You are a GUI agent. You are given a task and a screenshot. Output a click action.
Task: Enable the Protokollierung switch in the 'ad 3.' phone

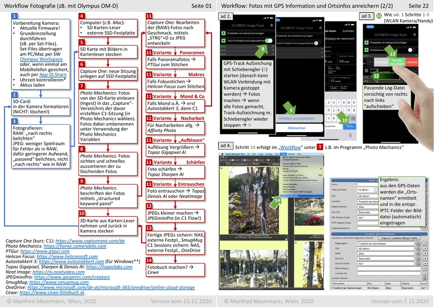click(x=412, y=50)
